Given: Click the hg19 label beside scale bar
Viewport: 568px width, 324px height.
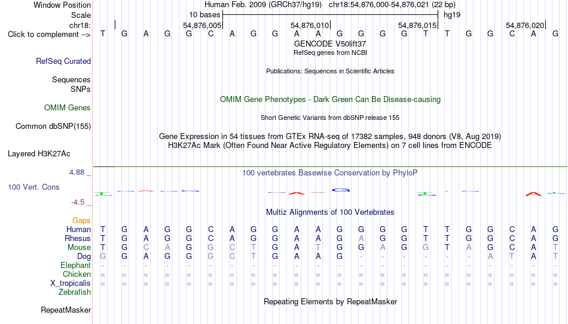Looking at the screenshot, I should pos(452,15).
